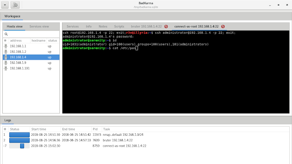Click the # column header in hosts list

(x=5, y=41)
